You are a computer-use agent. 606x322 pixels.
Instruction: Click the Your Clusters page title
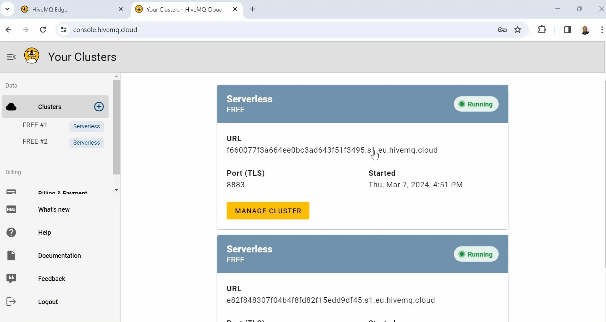(x=82, y=57)
